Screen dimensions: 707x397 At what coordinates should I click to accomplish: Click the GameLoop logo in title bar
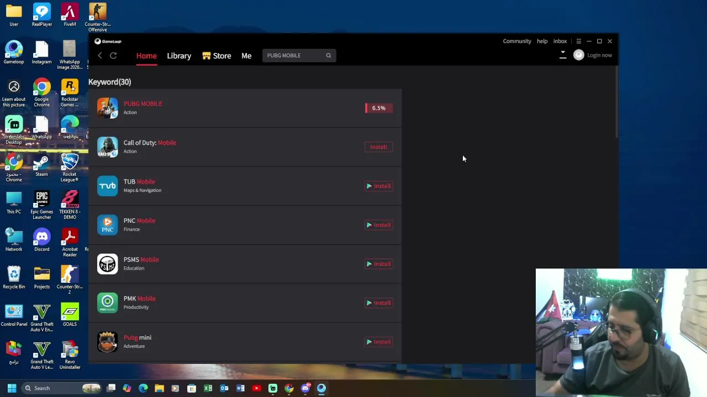(x=108, y=41)
